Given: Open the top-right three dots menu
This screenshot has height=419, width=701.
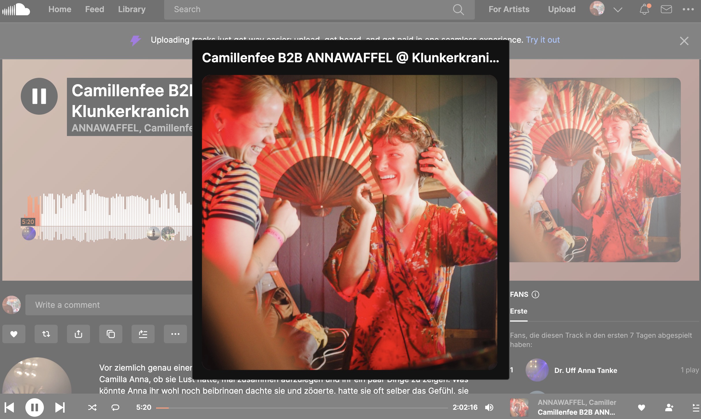Looking at the screenshot, I should 688,9.
